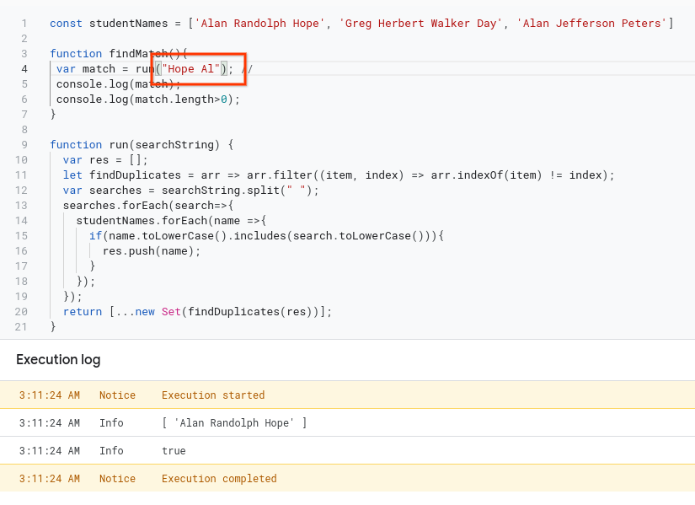Click line number 9 in the gutter
This screenshot has width=695, height=505.
click(24, 145)
